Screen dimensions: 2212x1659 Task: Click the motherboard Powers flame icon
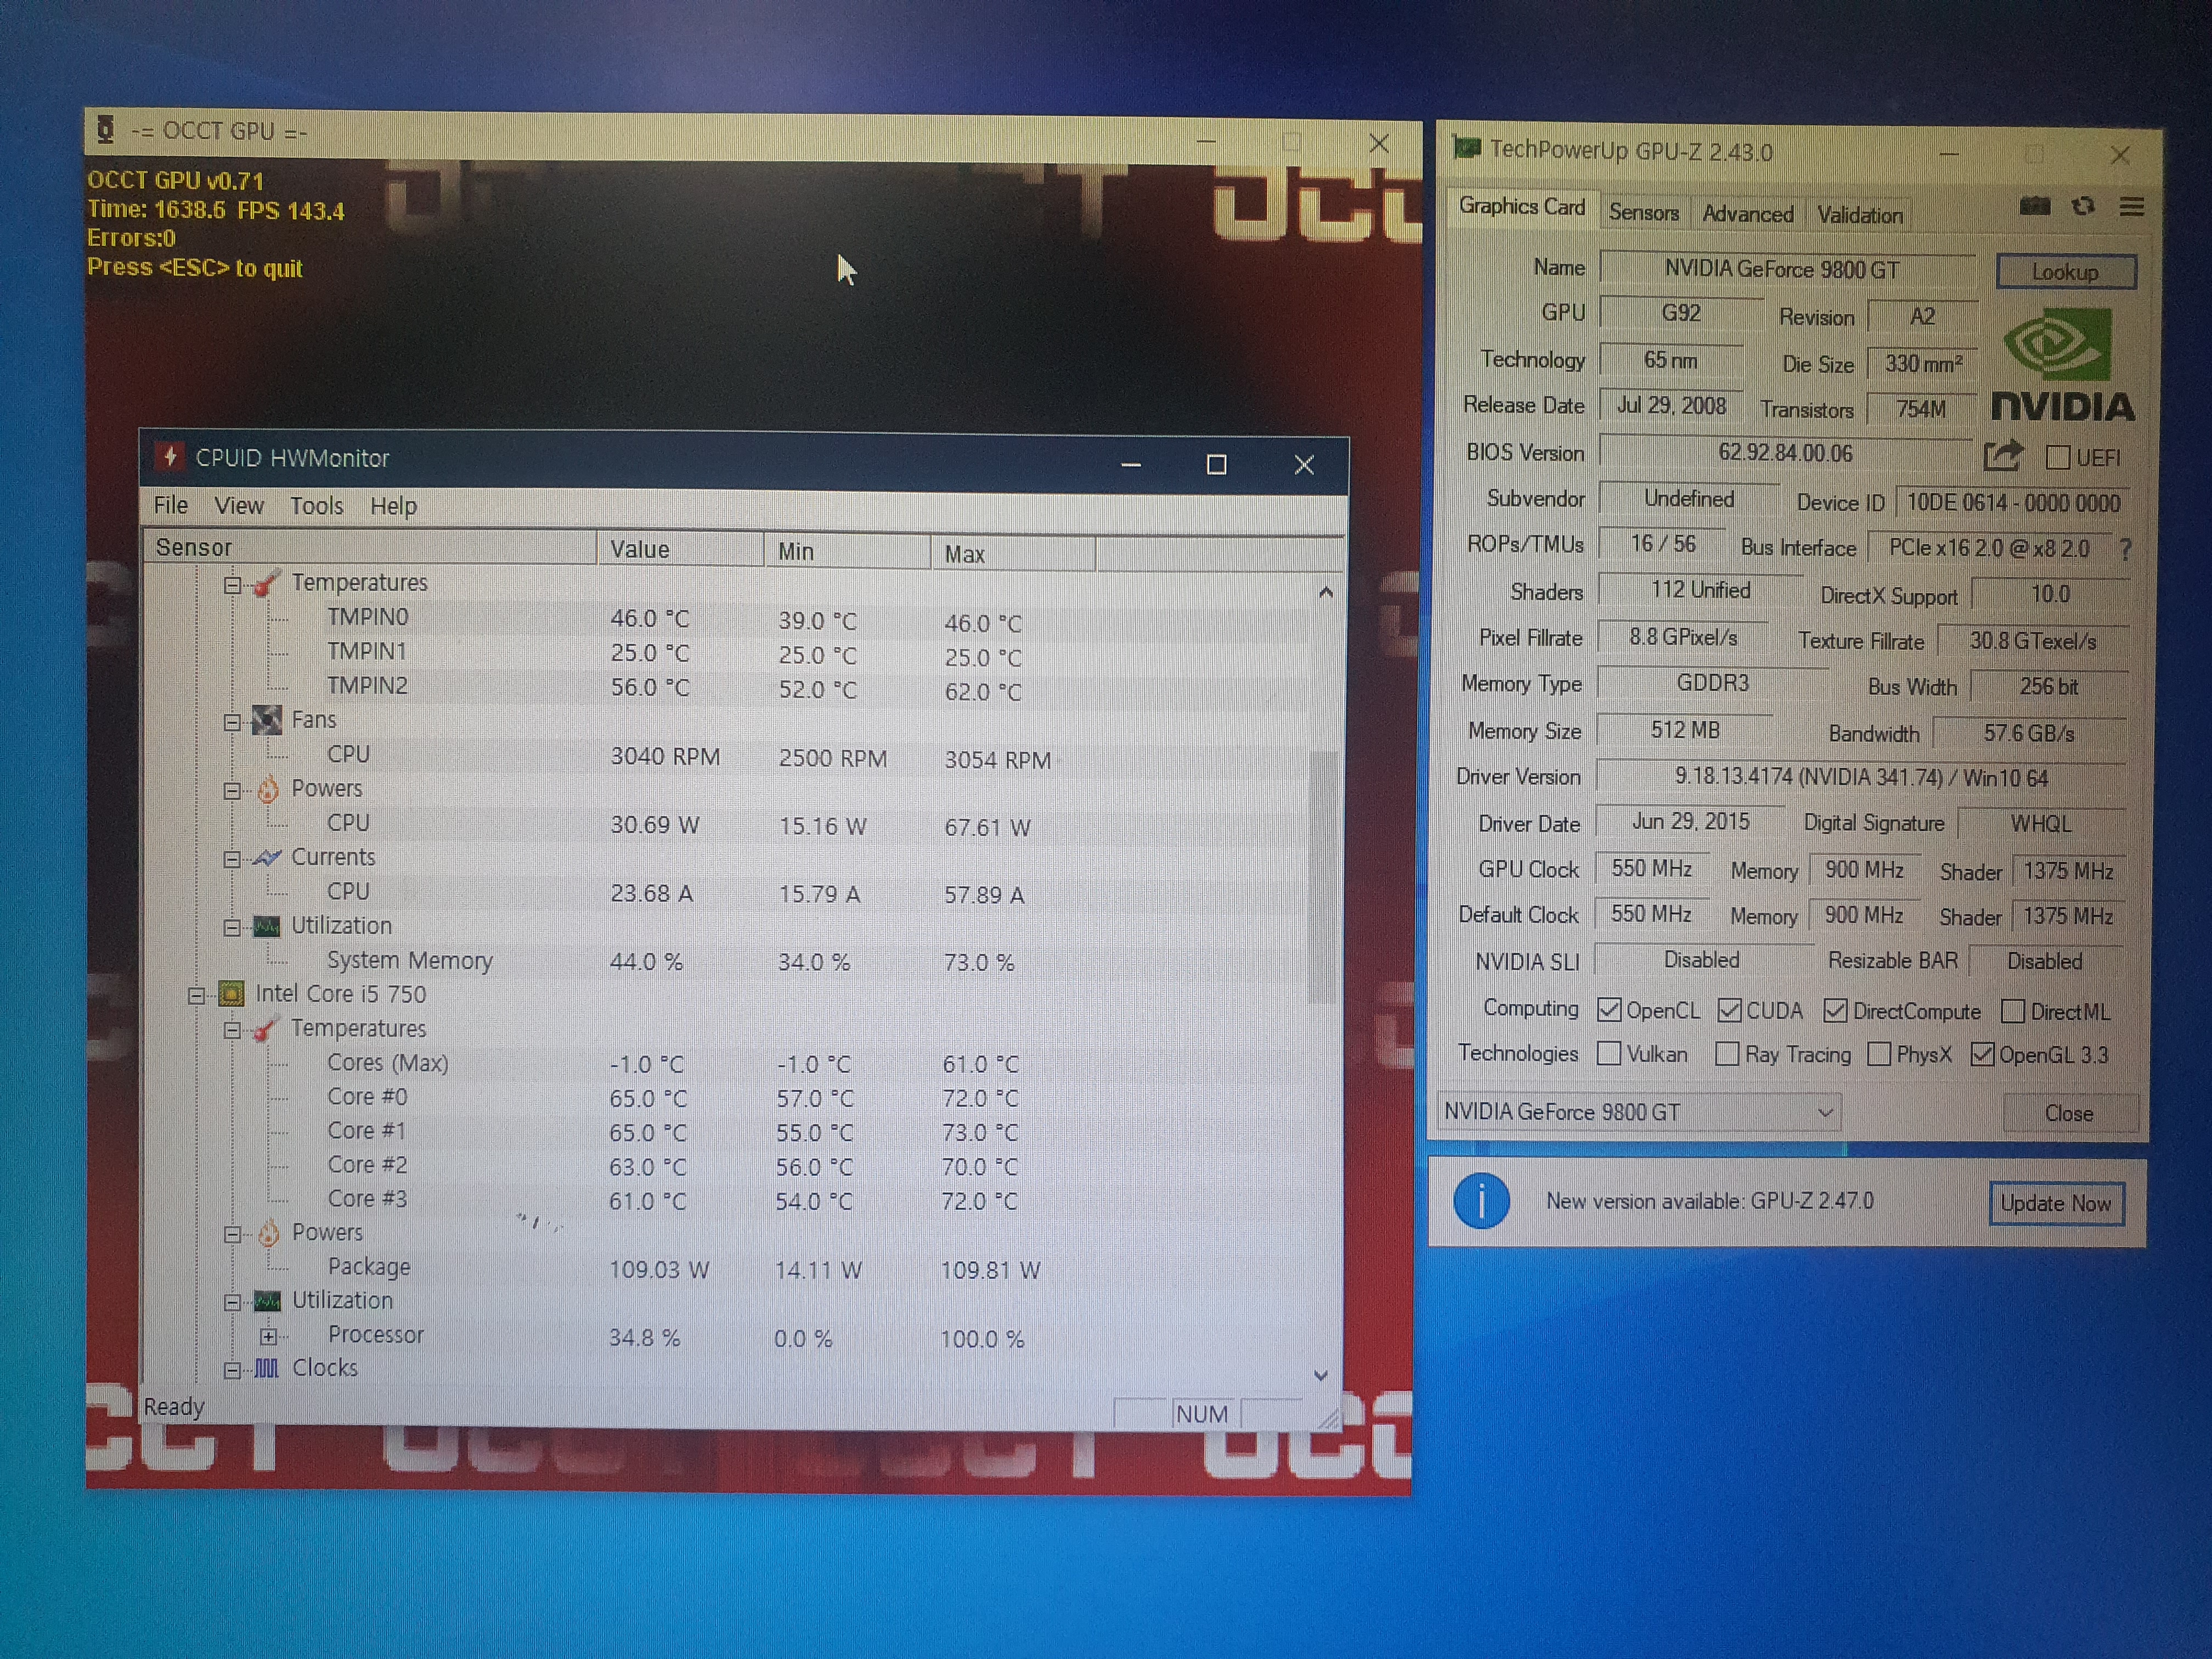point(267,789)
